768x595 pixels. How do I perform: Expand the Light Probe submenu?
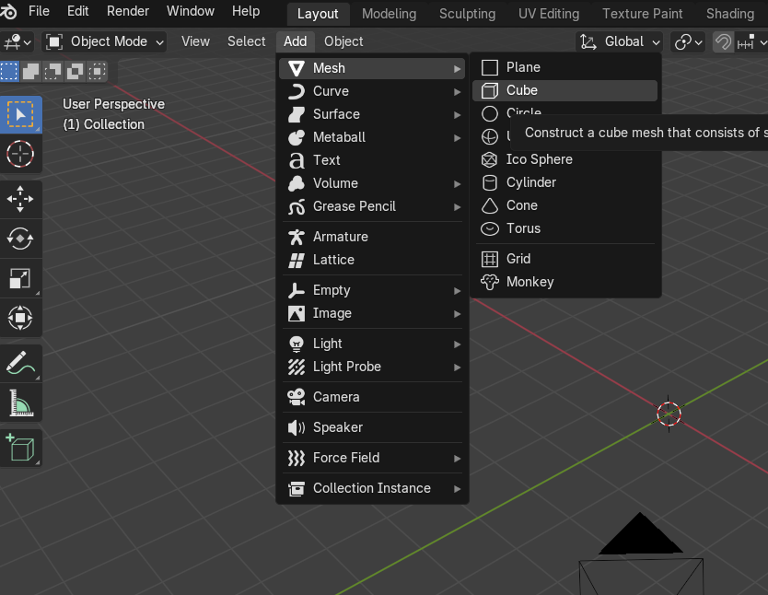[372, 367]
